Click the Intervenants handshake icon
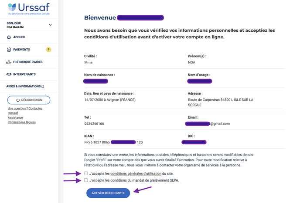This screenshot has height=203, width=300. coord(9,74)
